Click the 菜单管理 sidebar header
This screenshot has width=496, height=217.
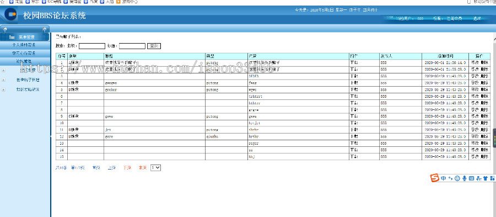pos(25,37)
